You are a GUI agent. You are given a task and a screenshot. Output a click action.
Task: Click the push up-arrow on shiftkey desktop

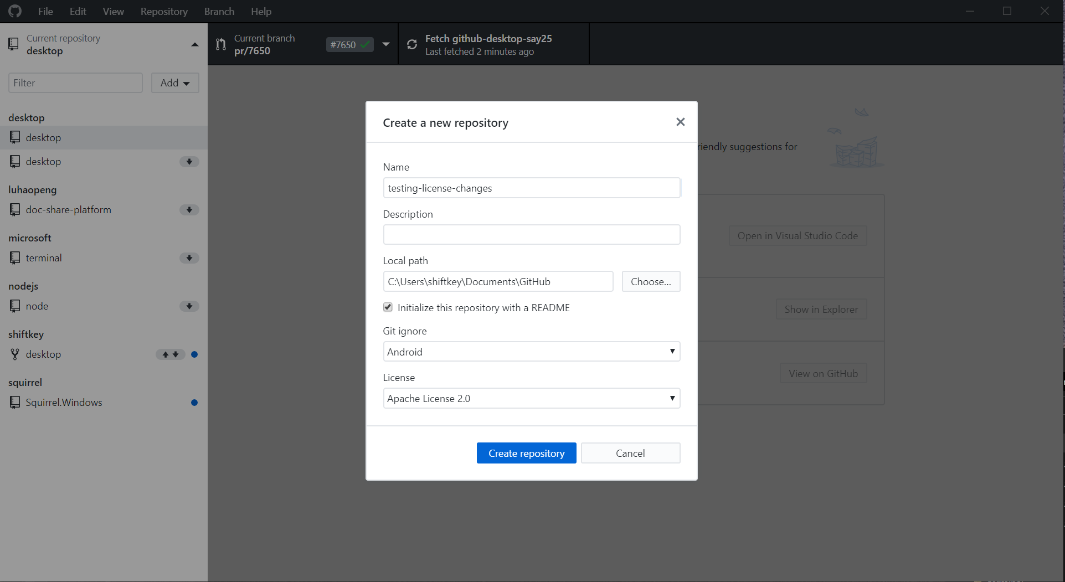click(x=164, y=354)
